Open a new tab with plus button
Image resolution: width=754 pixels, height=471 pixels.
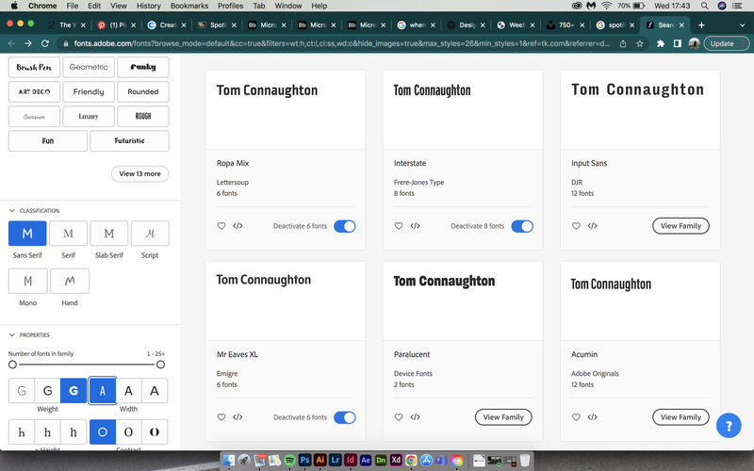click(x=701, y=25)
